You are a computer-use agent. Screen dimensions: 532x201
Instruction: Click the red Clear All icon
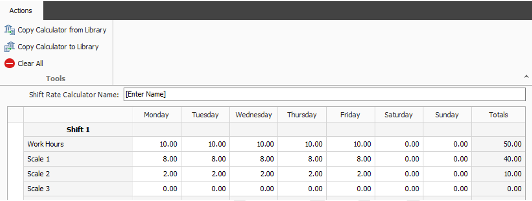click(10, 63)
